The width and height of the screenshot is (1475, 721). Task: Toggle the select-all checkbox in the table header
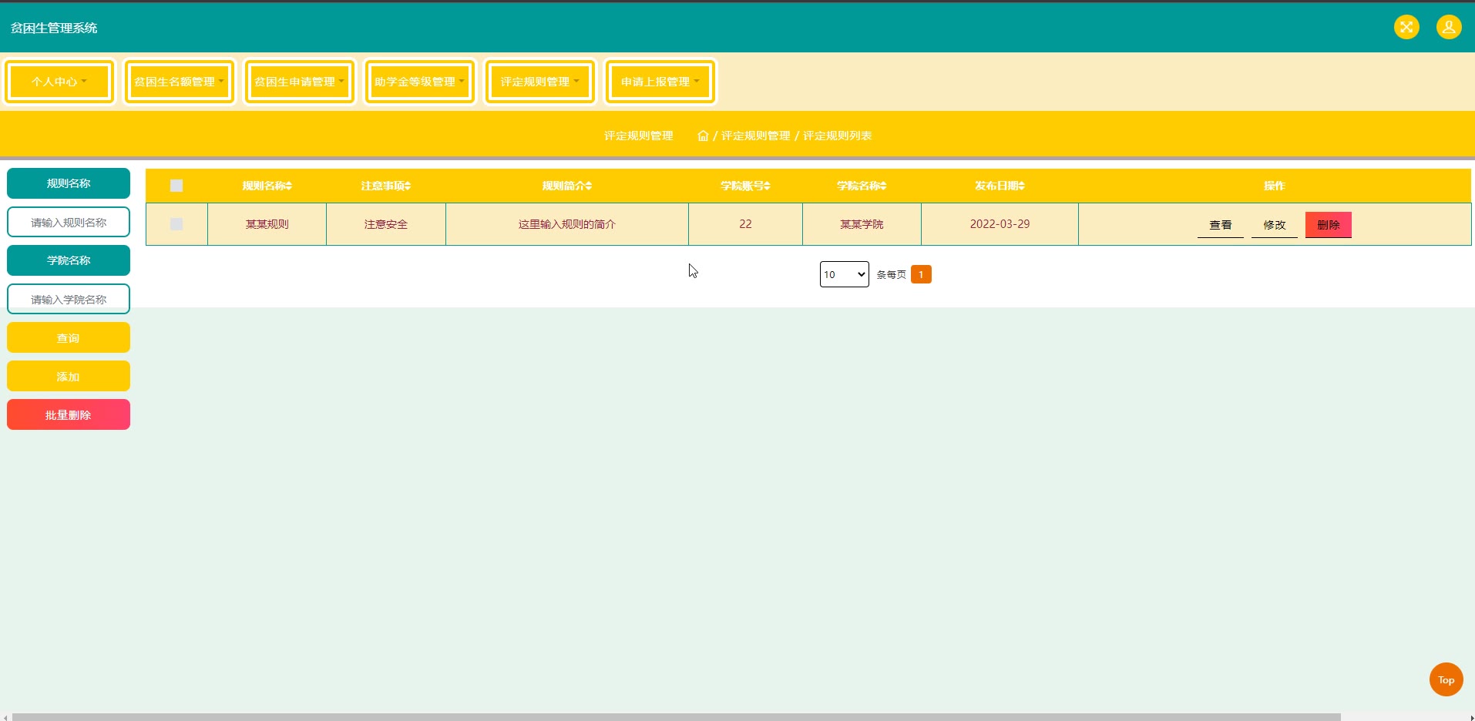pos(176,186)
